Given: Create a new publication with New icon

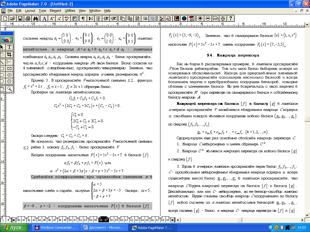Looking at the screenshot, I should (x=5, y=18).
